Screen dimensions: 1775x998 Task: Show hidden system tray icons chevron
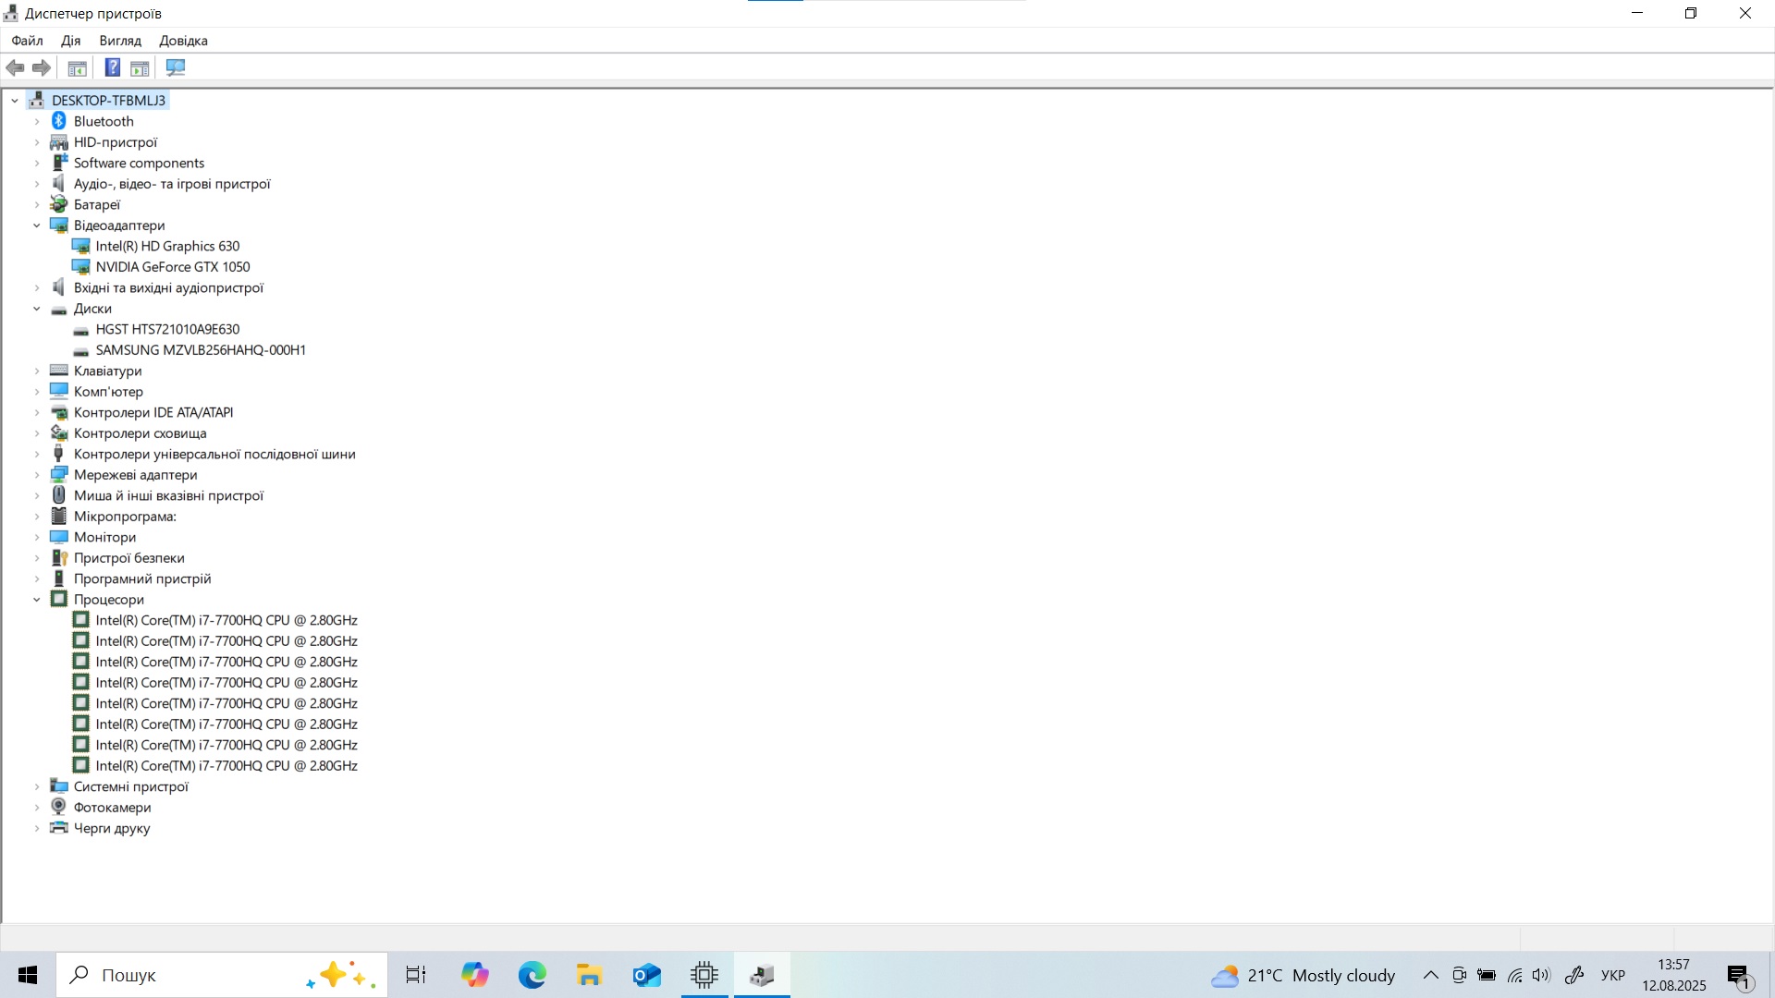(x=1430, y=976)
